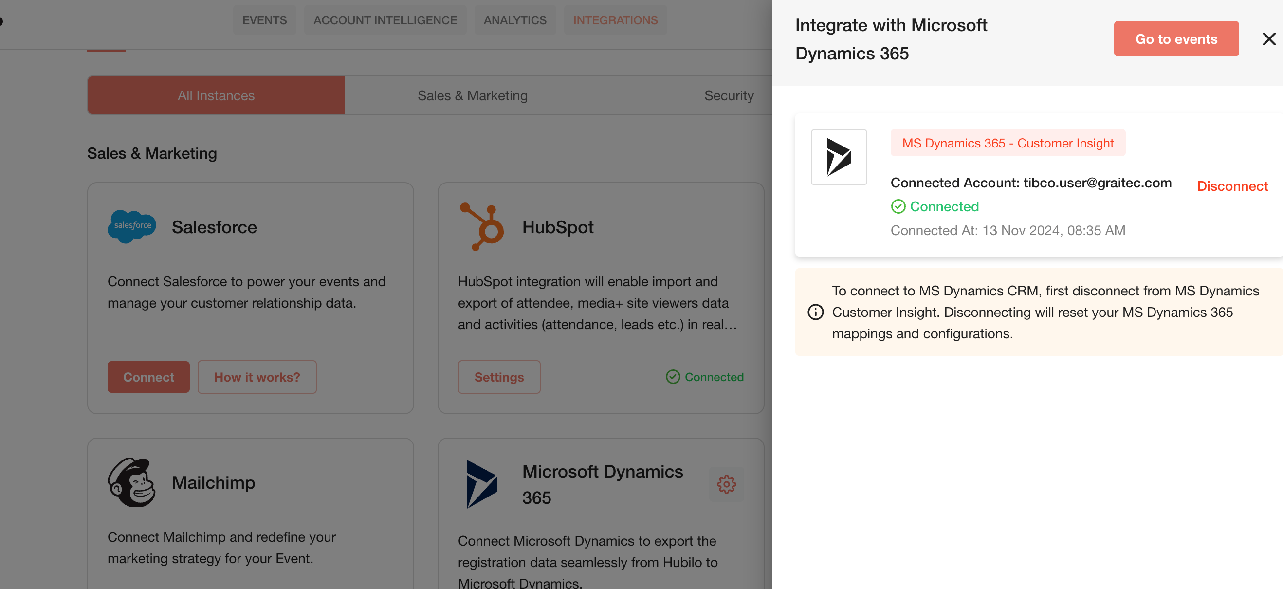Open Salesforce How it works link

click(x=257, y=377)
